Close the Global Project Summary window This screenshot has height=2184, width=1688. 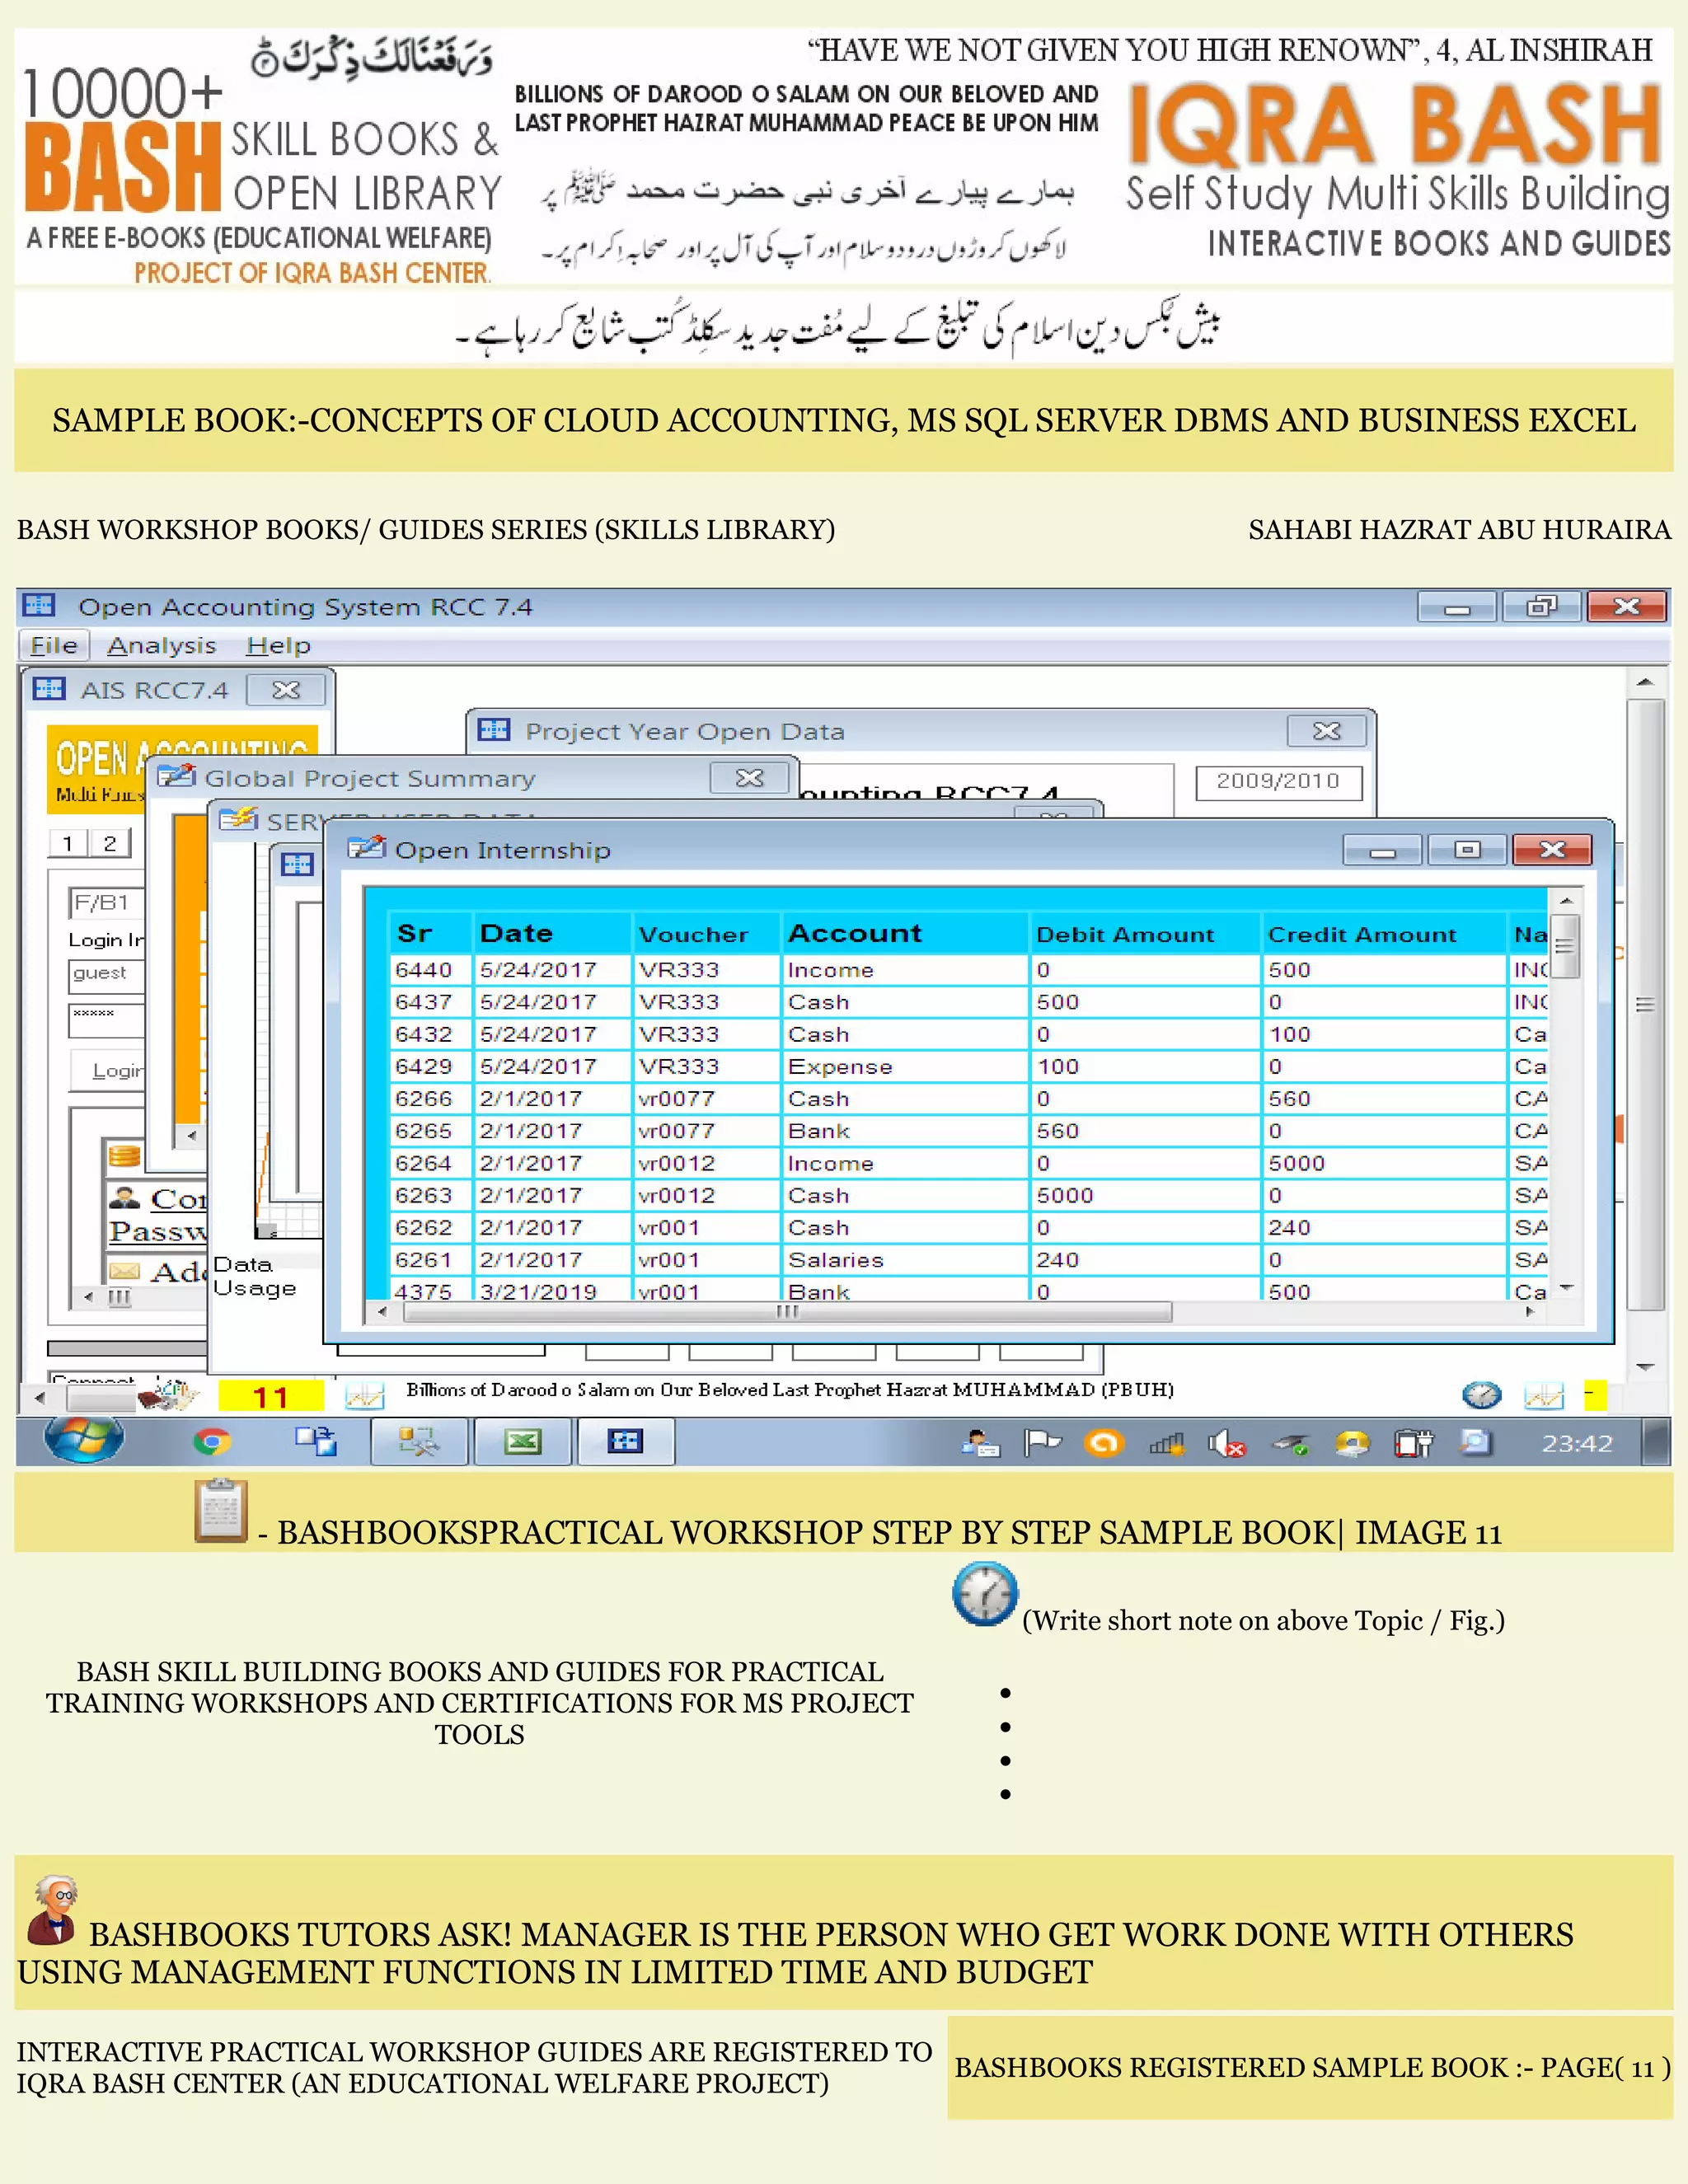[749, 777]
